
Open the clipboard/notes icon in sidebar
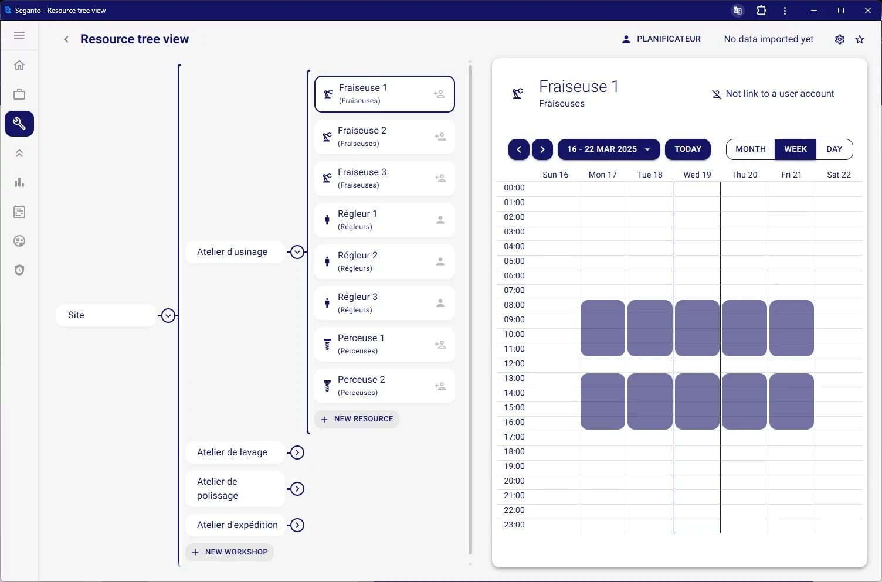(x=19, y=212)
